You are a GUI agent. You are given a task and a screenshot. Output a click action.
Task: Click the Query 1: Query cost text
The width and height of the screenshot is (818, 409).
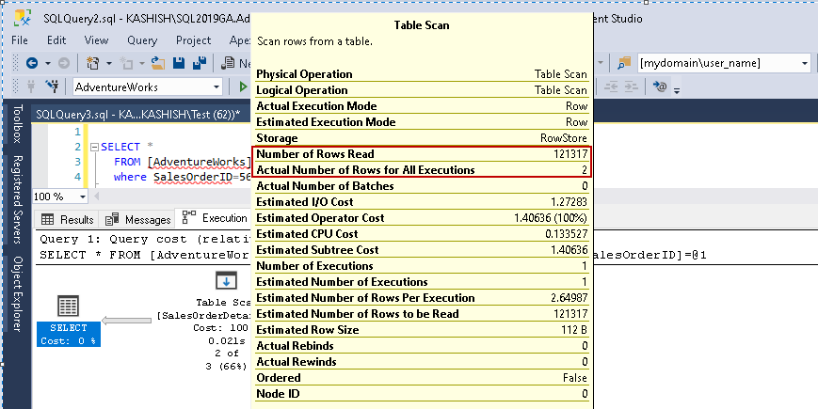coord(145,240)
